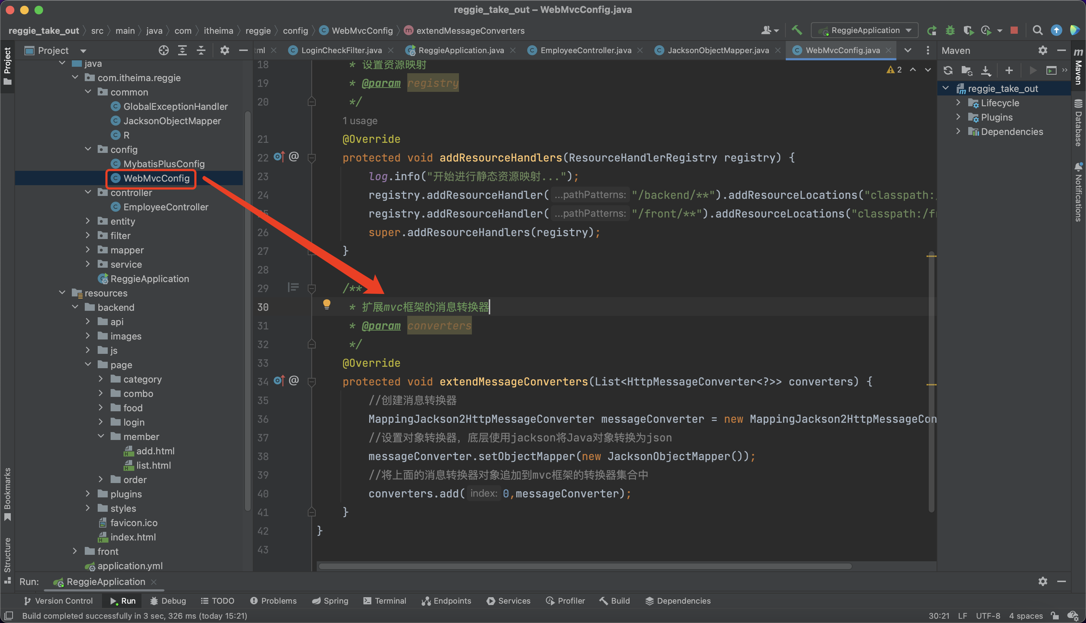
Task: Click the Select Opened File target icon
Action: coord(163,51)
